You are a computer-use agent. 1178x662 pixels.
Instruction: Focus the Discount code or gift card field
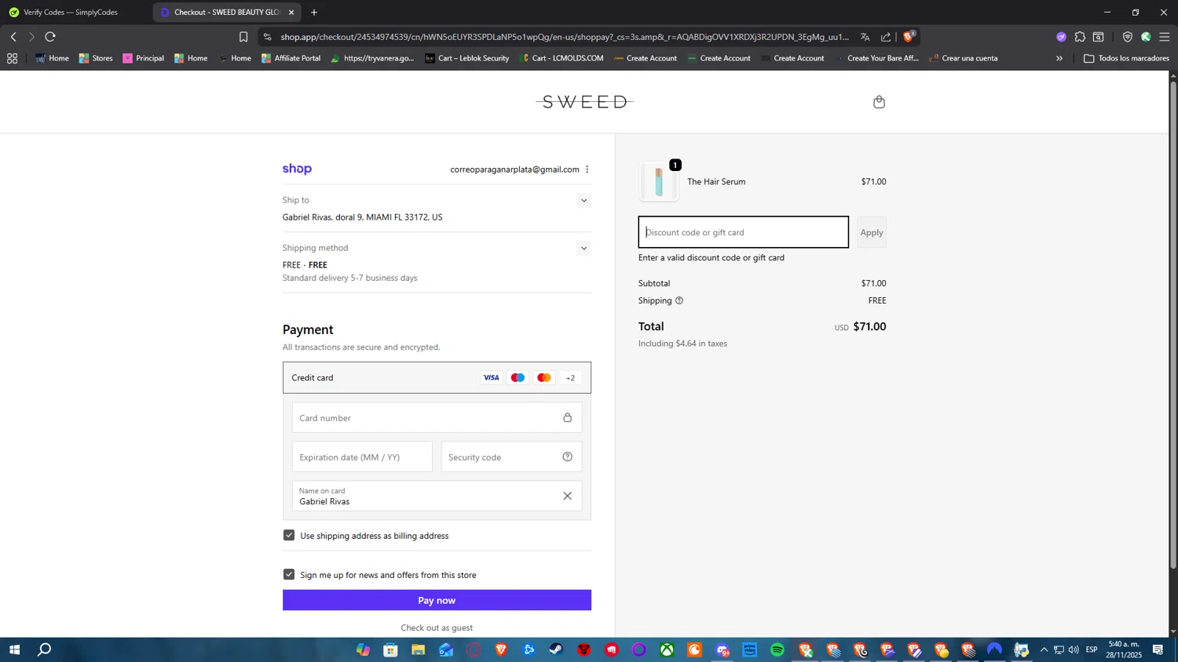(743, 232)
